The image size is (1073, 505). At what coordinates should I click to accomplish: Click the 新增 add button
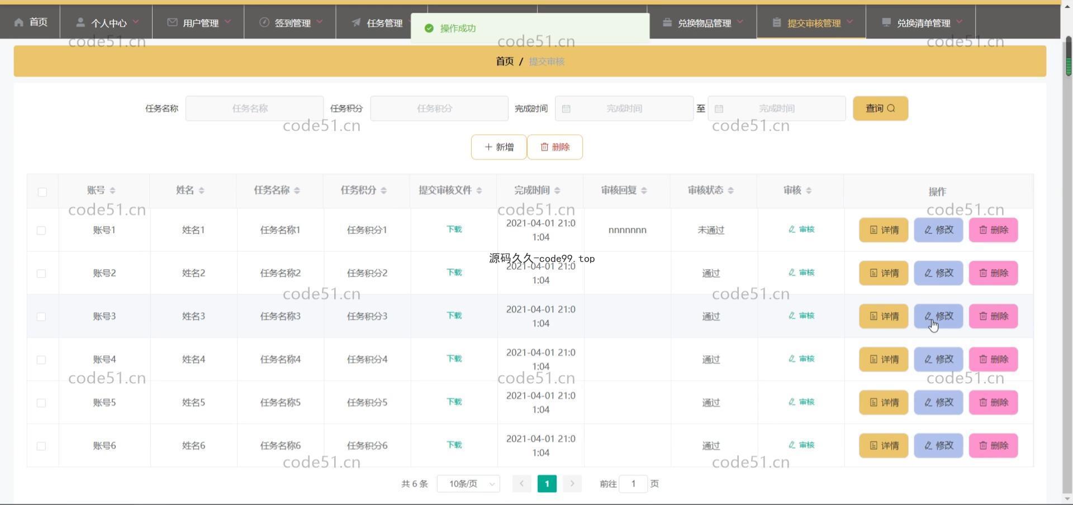(498, 147)
